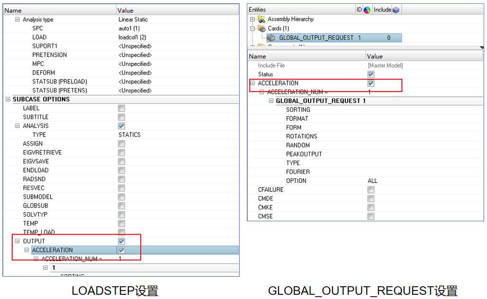
Task: Enable the SOLVTYP checkbox
Action: 121,215
